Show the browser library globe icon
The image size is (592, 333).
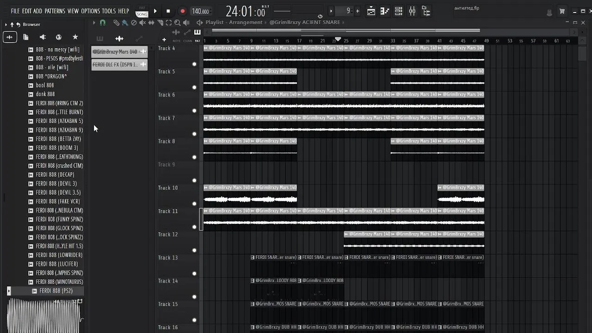(59, 37)
